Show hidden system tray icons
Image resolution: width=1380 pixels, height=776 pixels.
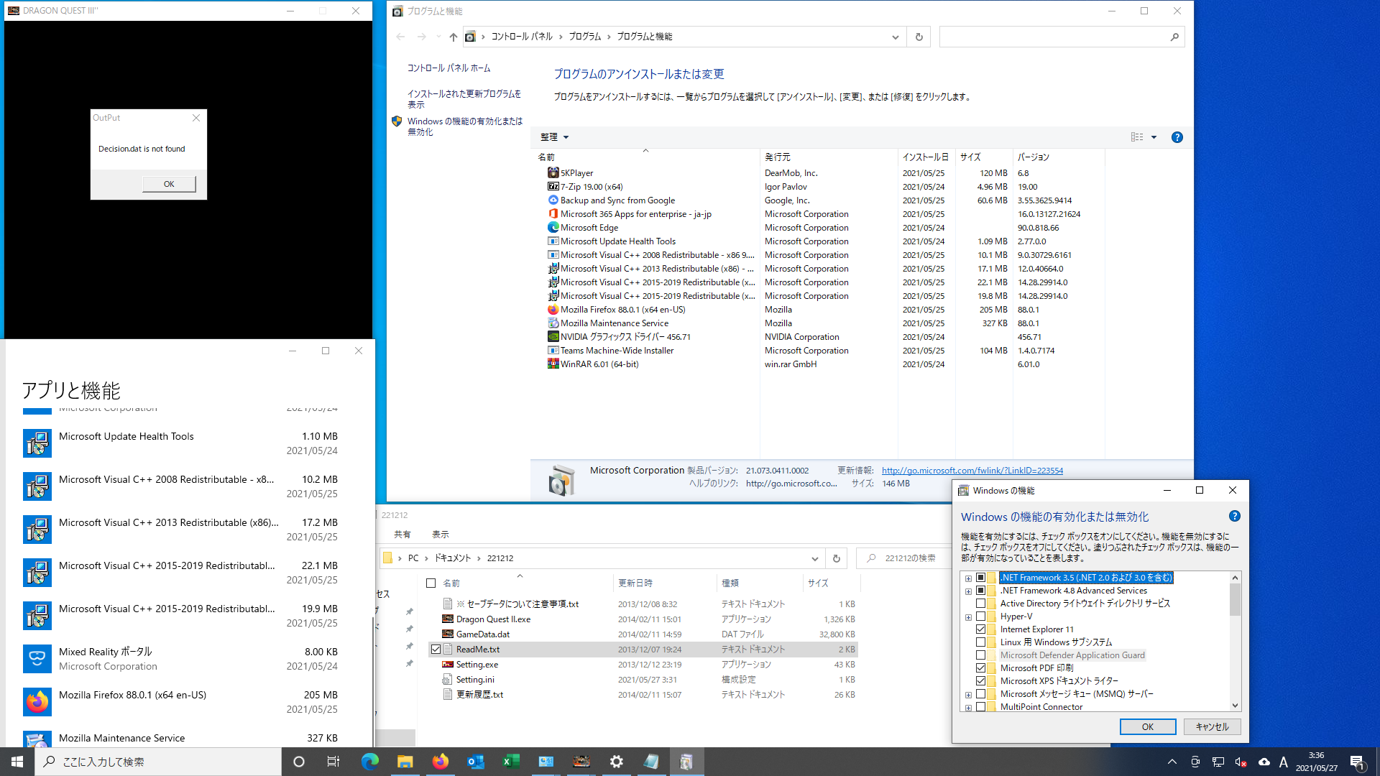[x=1172, y=762]
